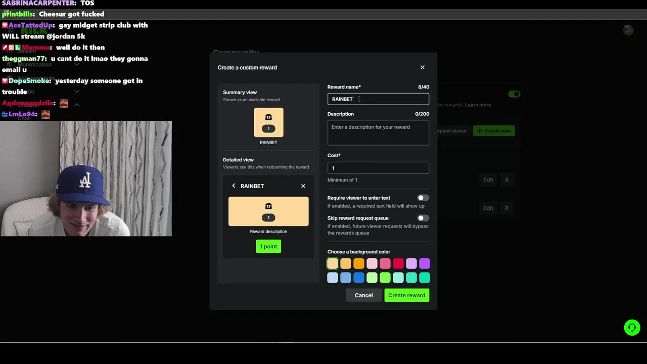The height and width of the screenshot is (364, 647).
Task: Pick the pale green background swatch
Action: 372,278
